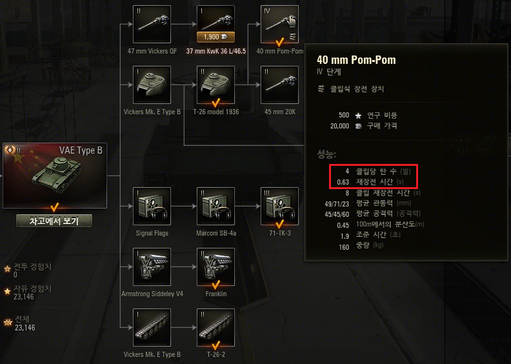This screenshot has height=364, width=511.
Task: Click the 37 mm KwK 36 L/46.5 gun icon
Action: click(215, 19)
